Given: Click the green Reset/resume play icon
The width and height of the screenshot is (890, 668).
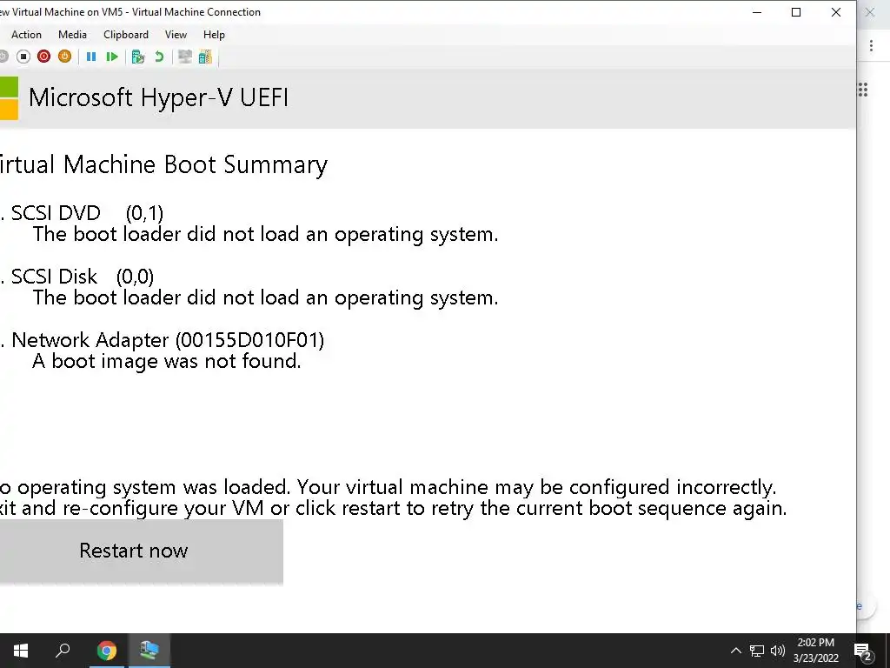Looking at the screenshot, I should pos(112,57).
